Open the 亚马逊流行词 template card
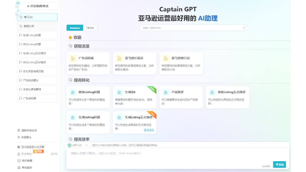 [x=181, y=63]
